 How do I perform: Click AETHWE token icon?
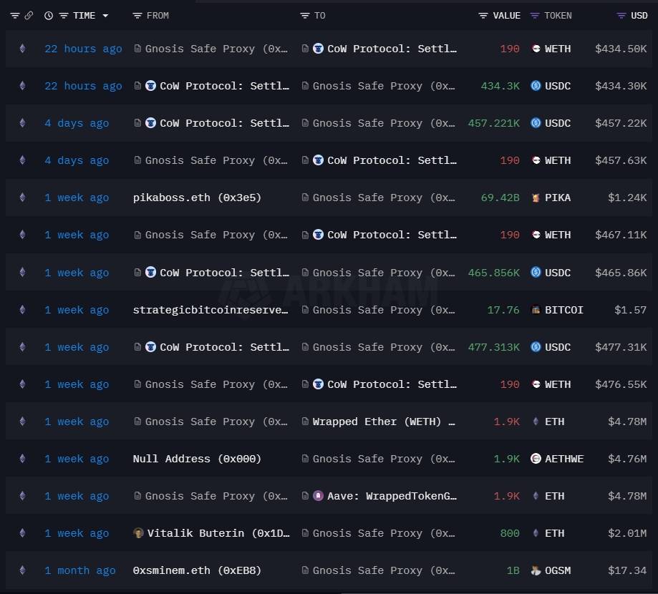(x=536, y=459)
